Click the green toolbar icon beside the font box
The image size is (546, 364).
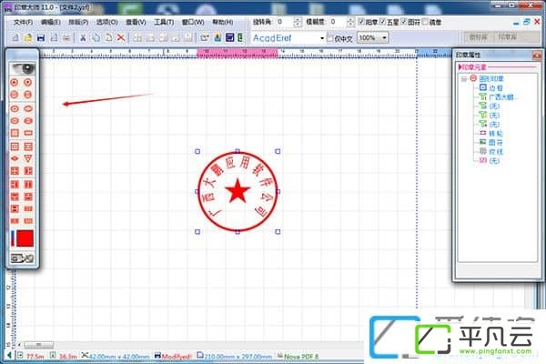[240, 37]
